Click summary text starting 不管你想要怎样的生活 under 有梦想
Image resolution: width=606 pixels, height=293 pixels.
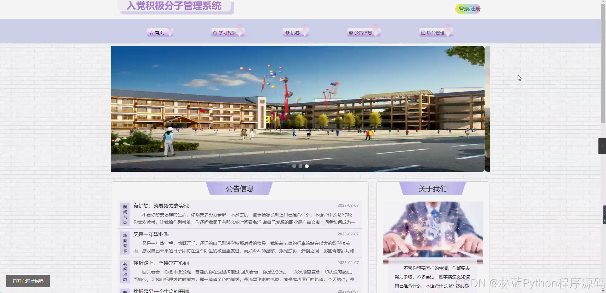click(x=244, y=218)
